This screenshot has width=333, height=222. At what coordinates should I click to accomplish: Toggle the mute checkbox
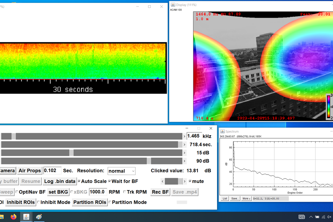click(190, 181)
